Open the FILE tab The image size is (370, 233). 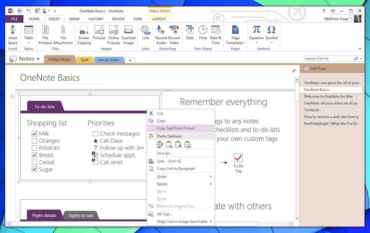click(14, 19)
